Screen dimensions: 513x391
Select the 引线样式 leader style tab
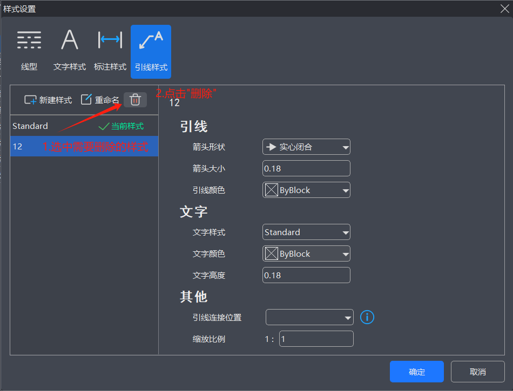pos(151,52)
